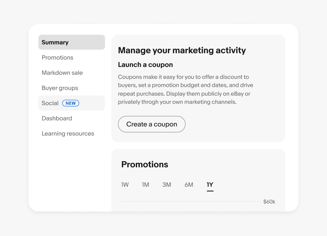Click the Launch a coupon subheading
The height and width of the screenshot is (236, 327).
point(145,65)
